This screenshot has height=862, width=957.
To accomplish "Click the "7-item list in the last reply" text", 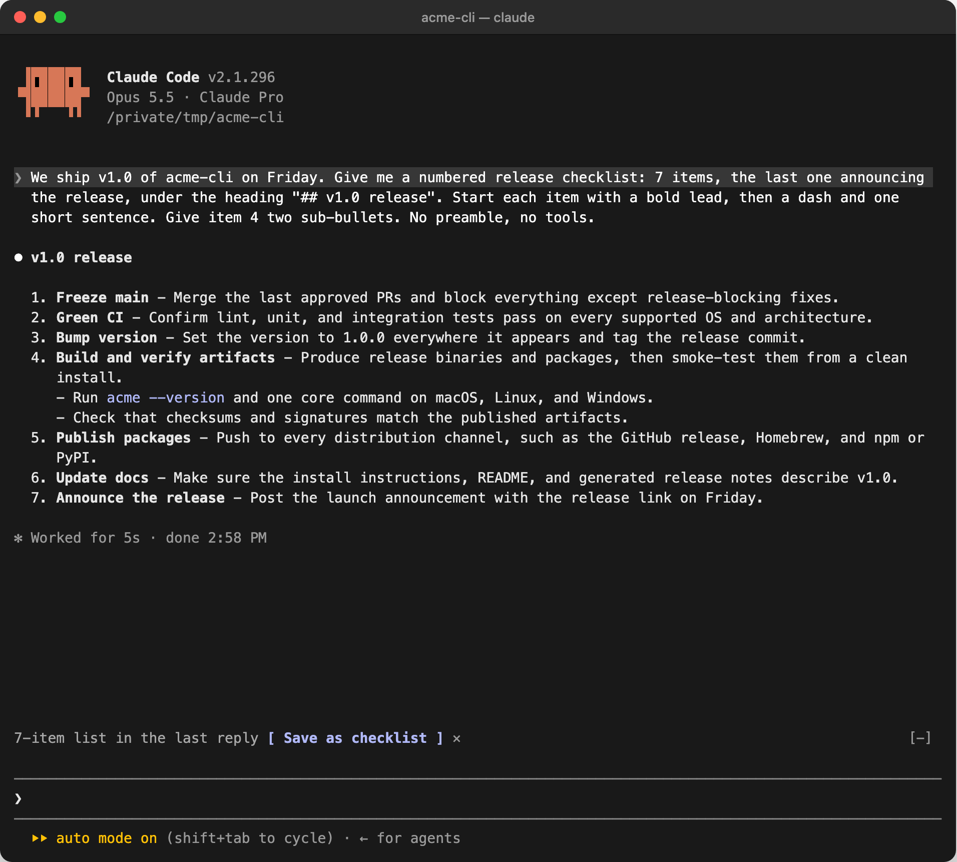I will click(136, 738).
